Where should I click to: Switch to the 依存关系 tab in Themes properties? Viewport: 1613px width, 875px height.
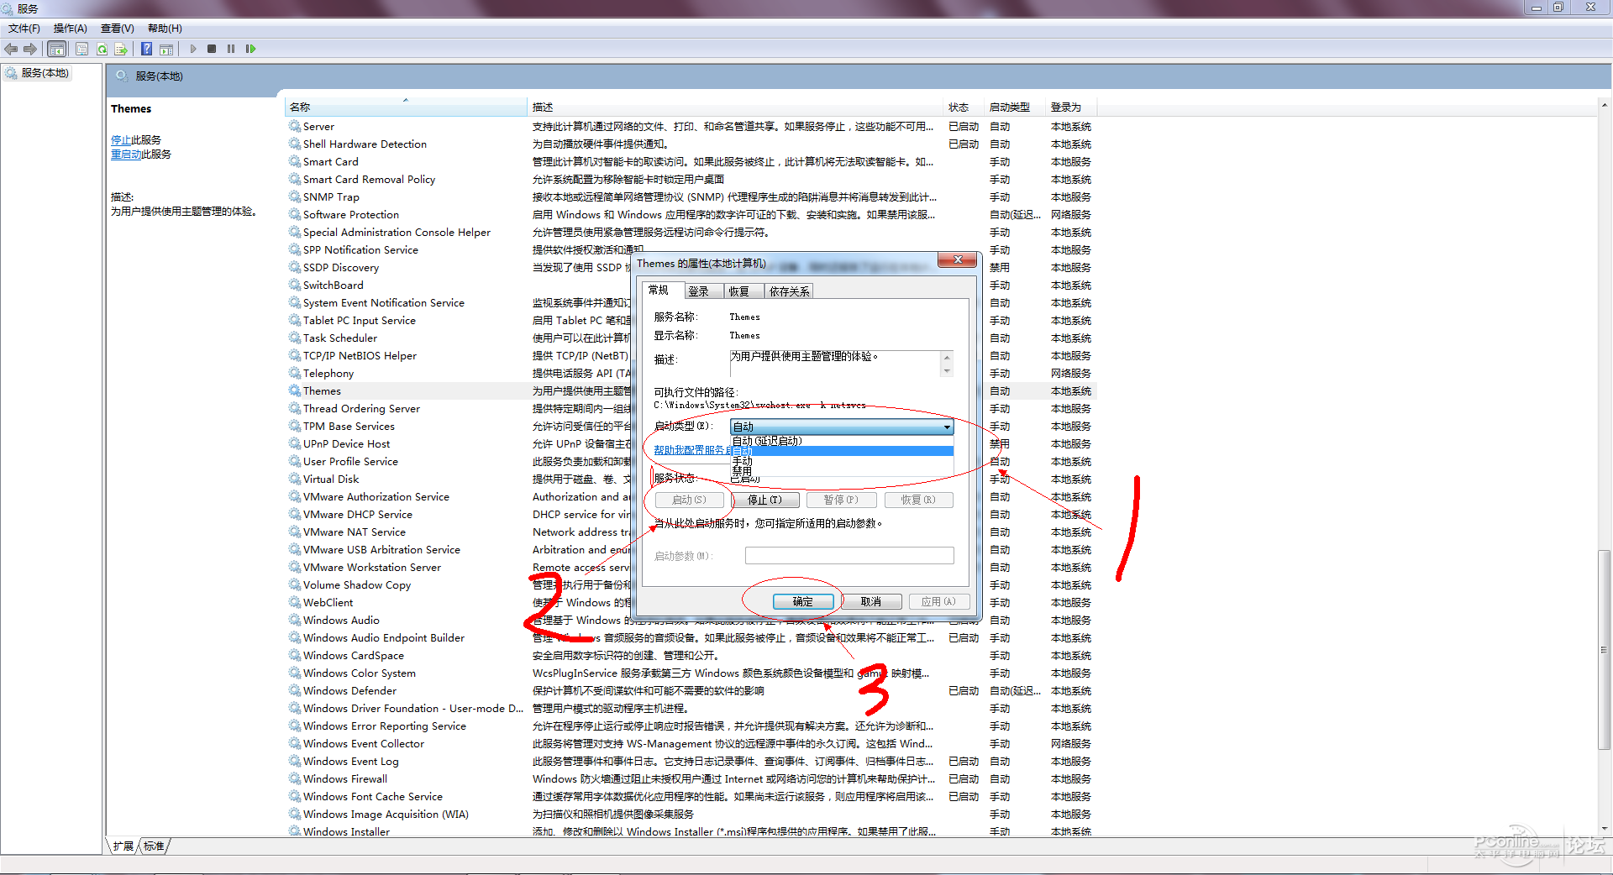click(789, 291)
